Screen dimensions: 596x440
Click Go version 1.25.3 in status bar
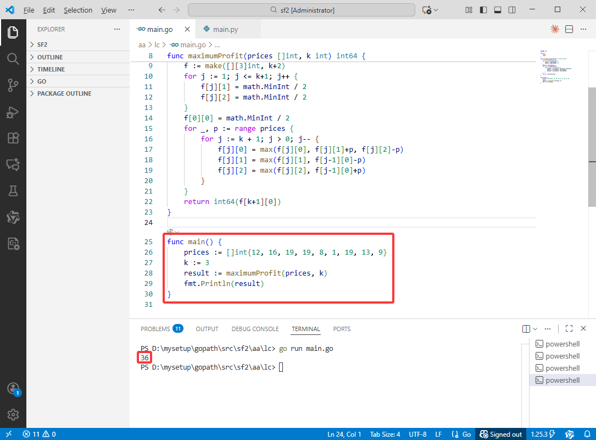point(543,435)
